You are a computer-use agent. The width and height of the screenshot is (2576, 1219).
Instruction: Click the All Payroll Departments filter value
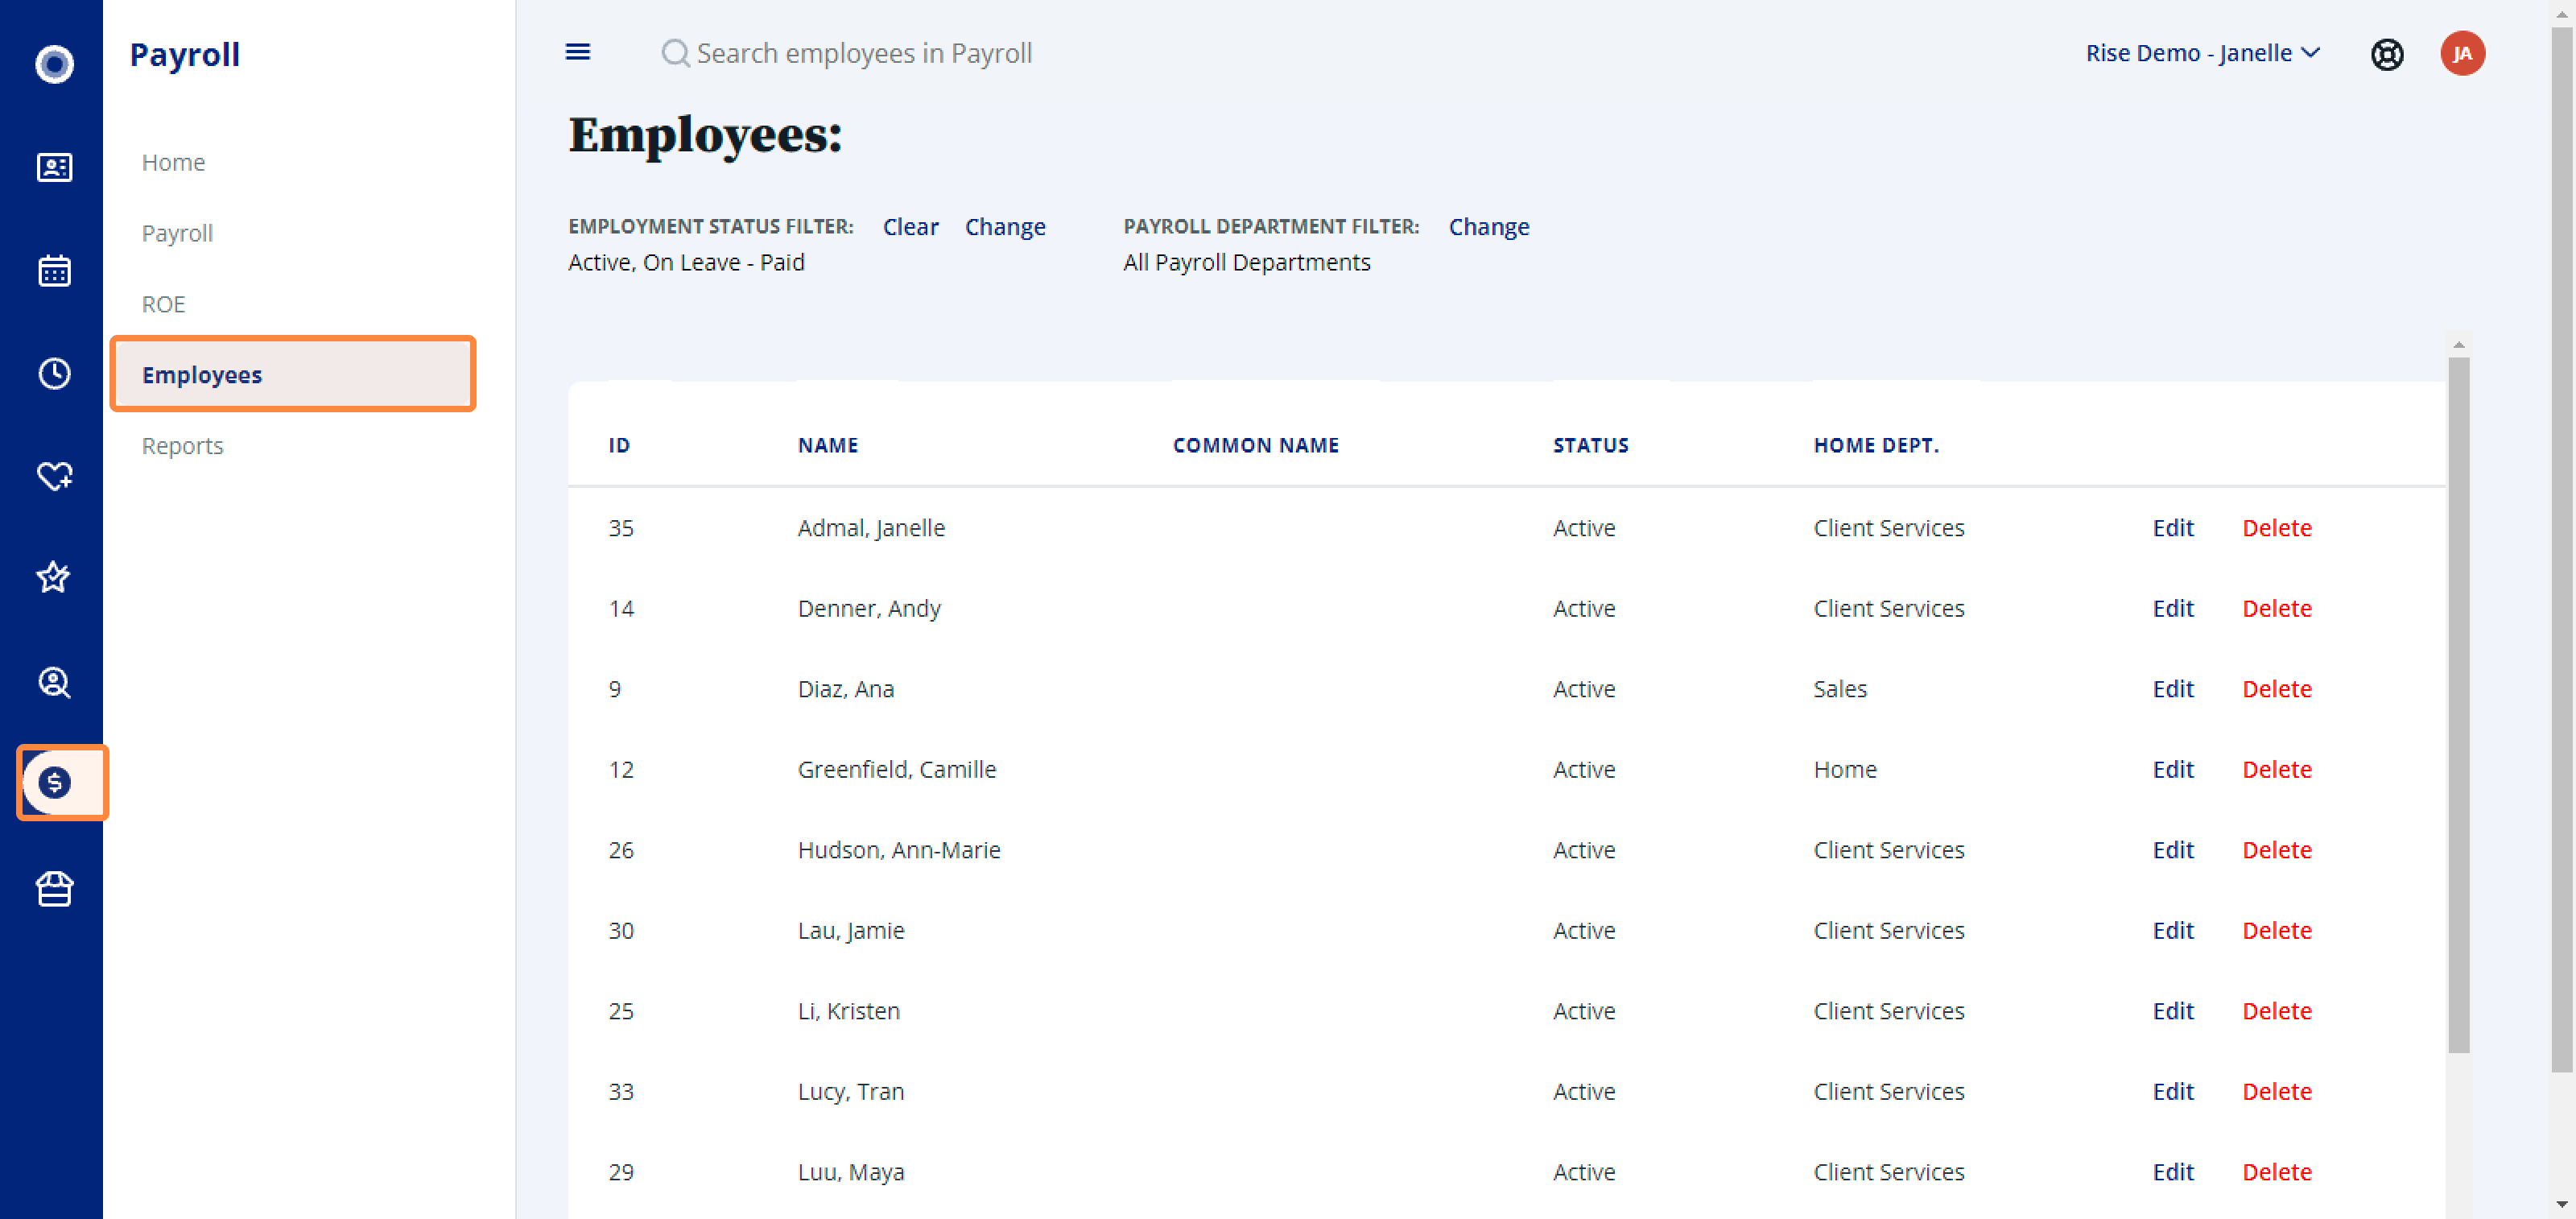pos(1246,262)
